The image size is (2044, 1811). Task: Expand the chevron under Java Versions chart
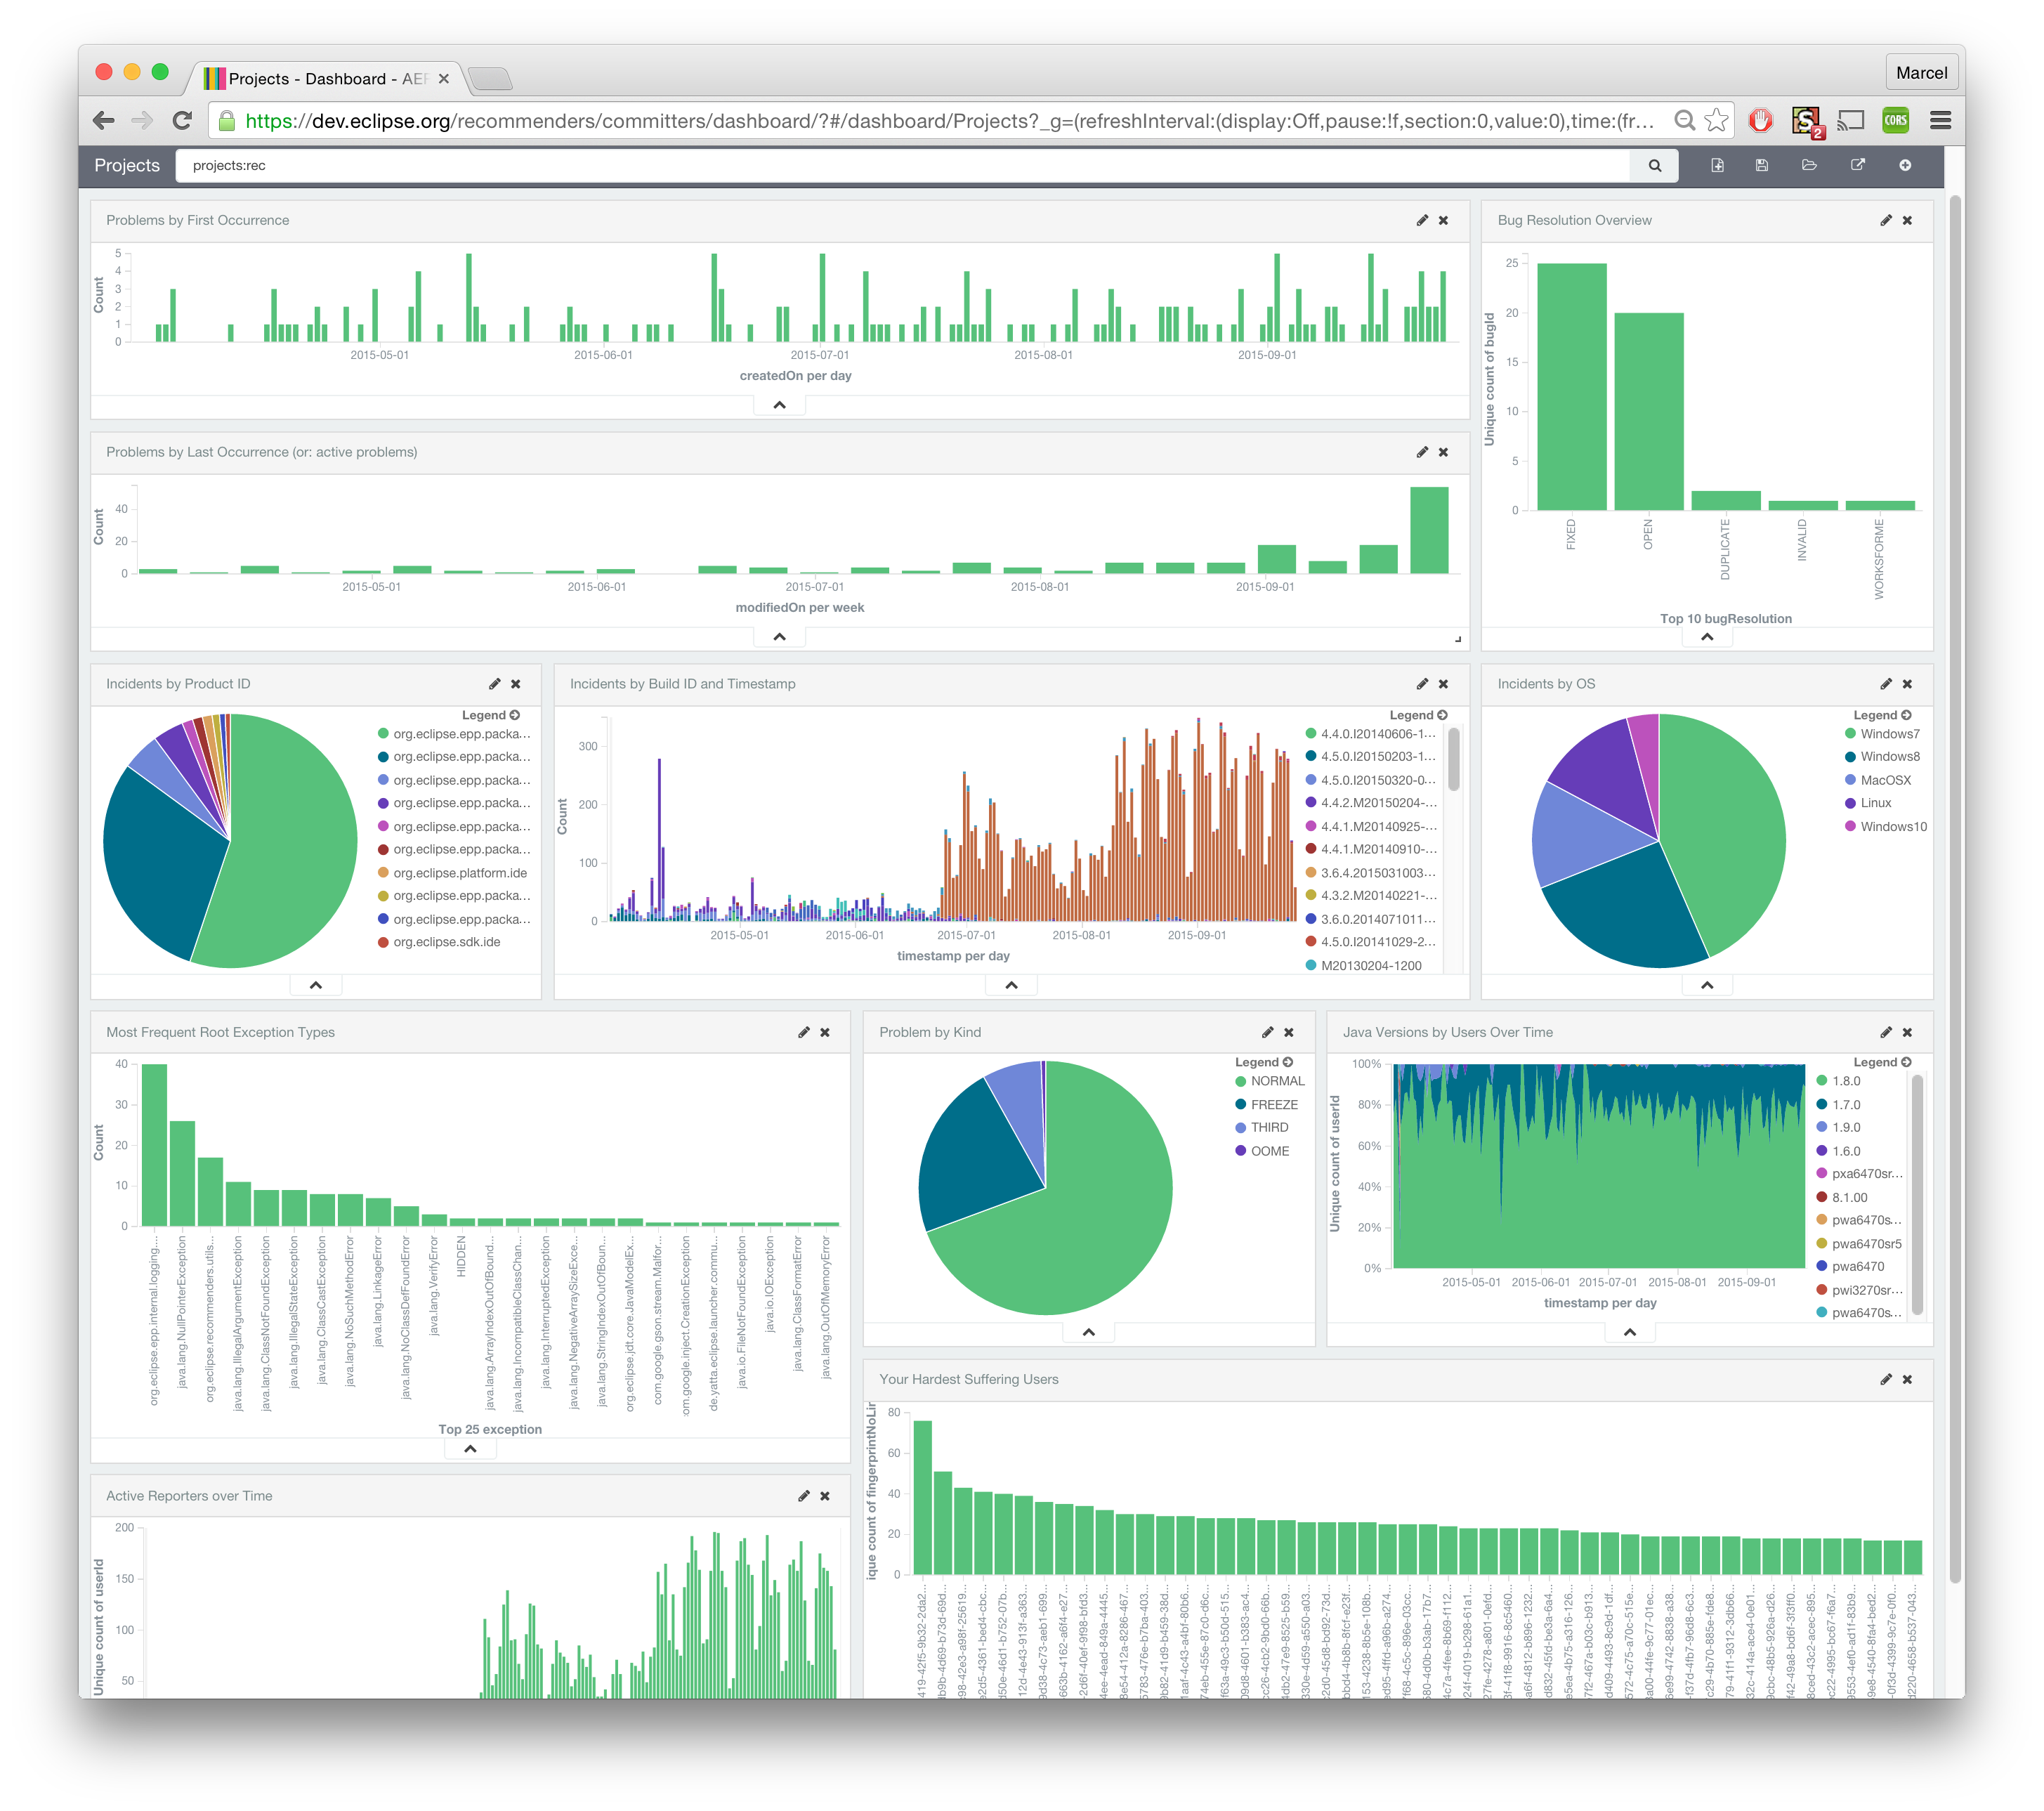1630,1332
